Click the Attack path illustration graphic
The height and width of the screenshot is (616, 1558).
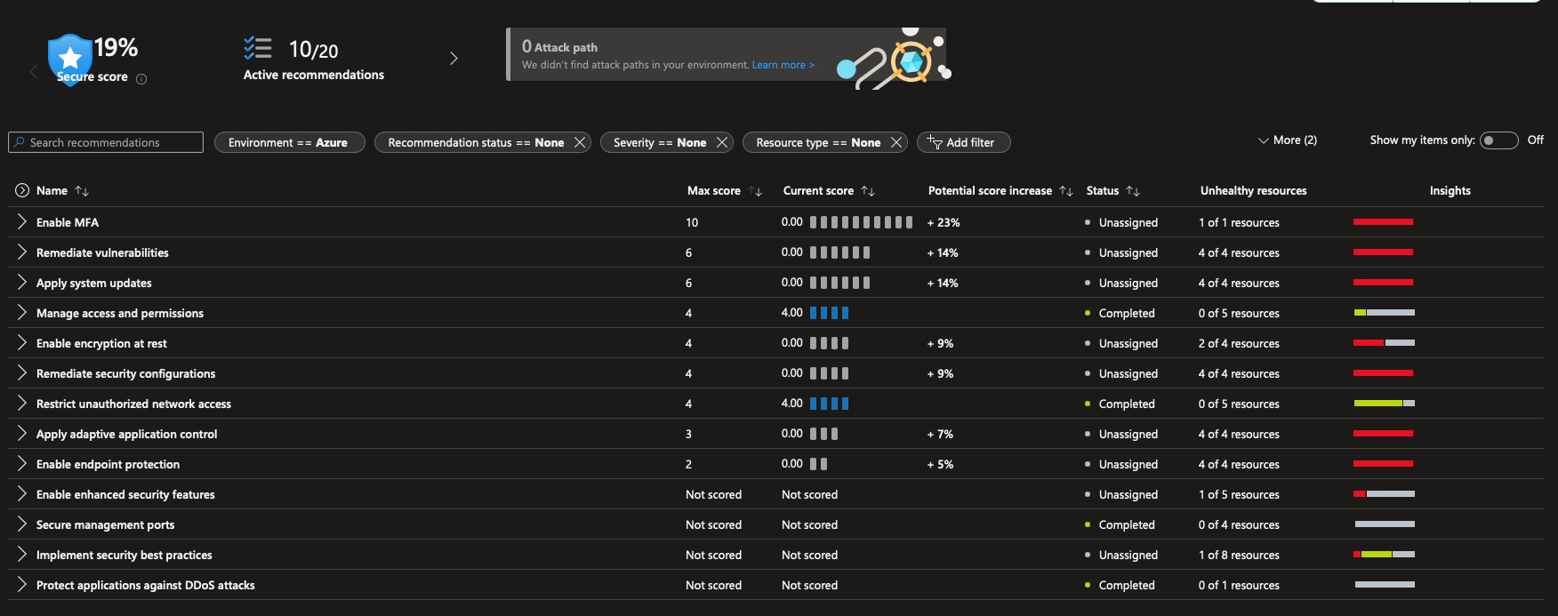pos(894,58)
